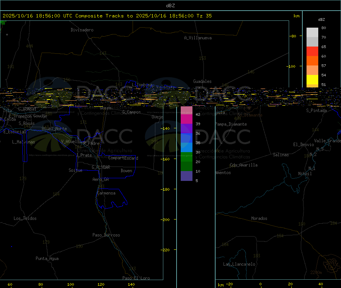The width and height of the screenshot is (341, 288).
Task: Click the Divisadero map label
Action: (x=82, y=30)
